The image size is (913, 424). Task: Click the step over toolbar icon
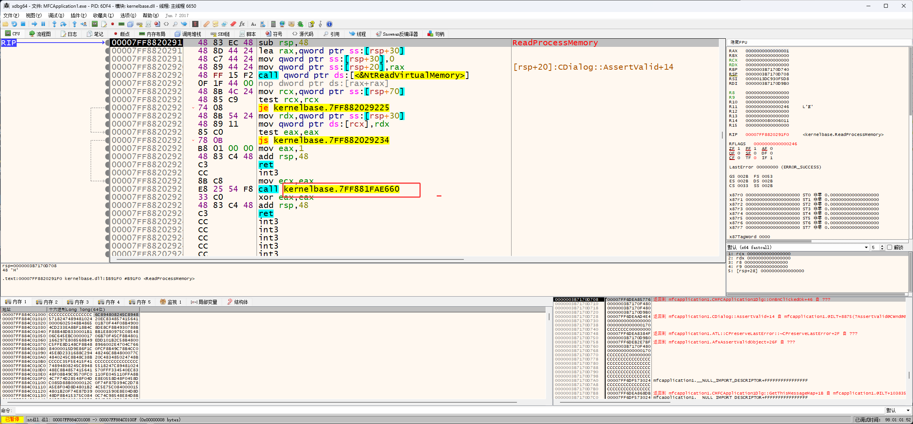[x=63, y=24]
